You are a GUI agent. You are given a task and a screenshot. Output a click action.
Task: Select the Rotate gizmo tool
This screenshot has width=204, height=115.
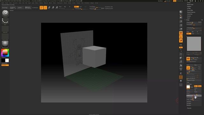pos(57,8)
